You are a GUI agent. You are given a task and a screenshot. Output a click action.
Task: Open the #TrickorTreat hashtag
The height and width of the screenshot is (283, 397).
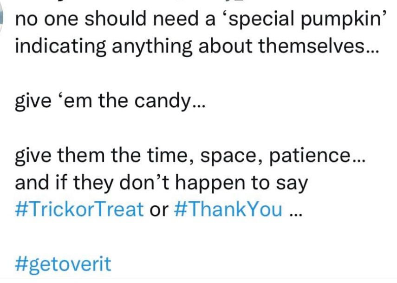[79, 209]
